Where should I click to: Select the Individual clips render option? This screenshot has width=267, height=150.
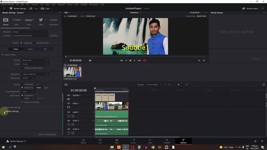[x=34, y=43]
